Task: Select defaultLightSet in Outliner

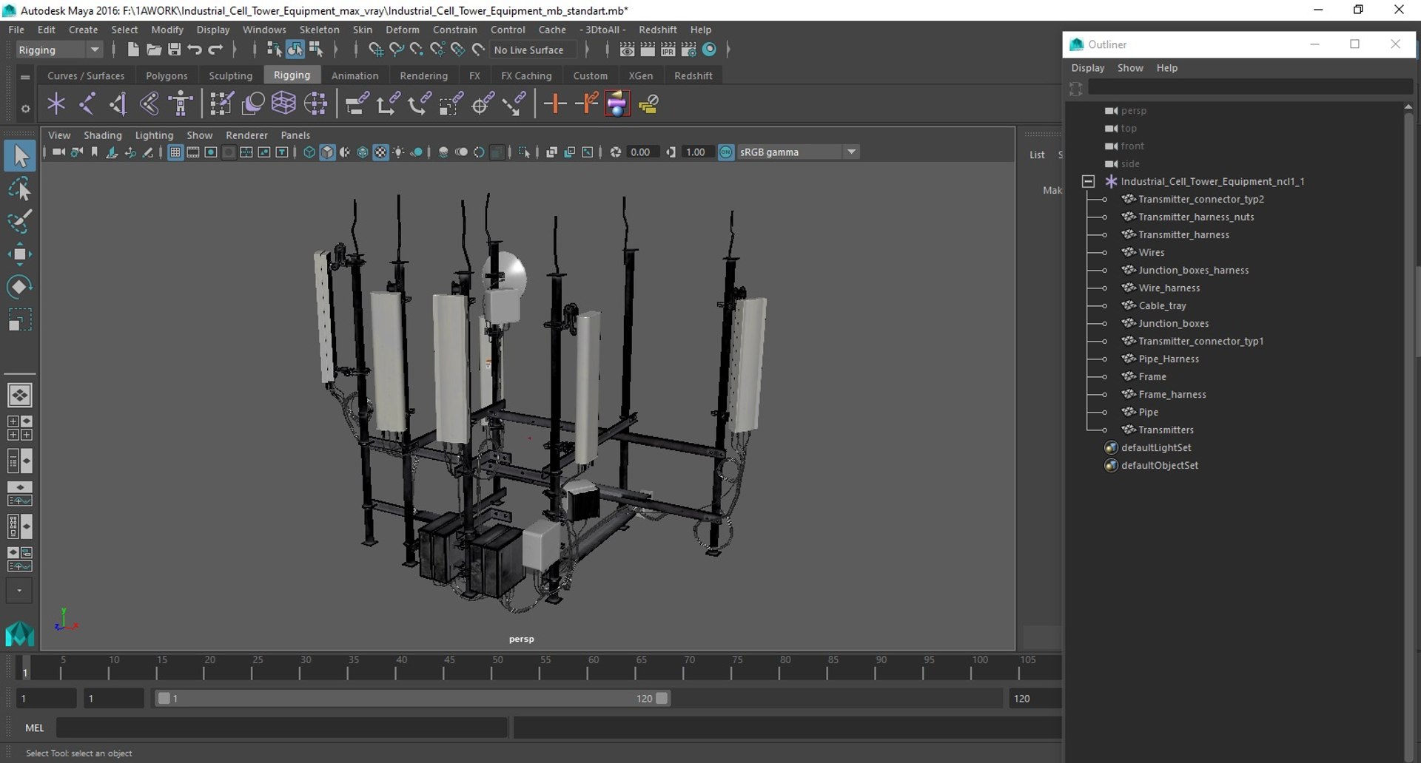Action: click(x=1156, y=447)
